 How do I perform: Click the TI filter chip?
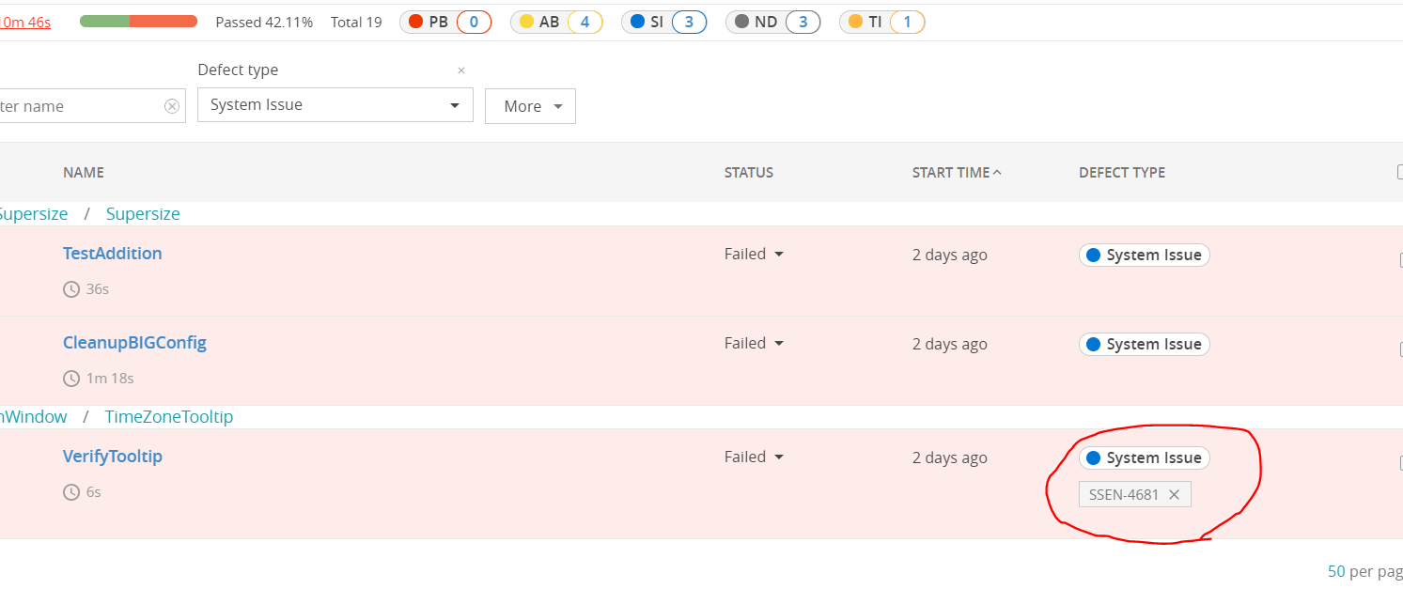coord(881,22)
